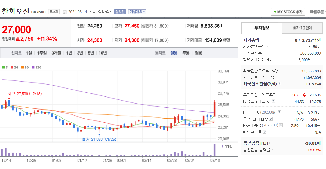Click the 한화오션 stock name heading

(x=16, y=11)
